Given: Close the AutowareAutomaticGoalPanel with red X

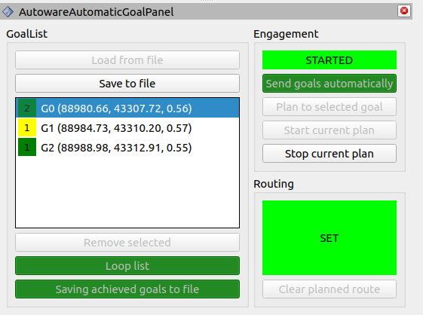Looking at the screenshot, I should pyautogui.click(x=404, y=11).
